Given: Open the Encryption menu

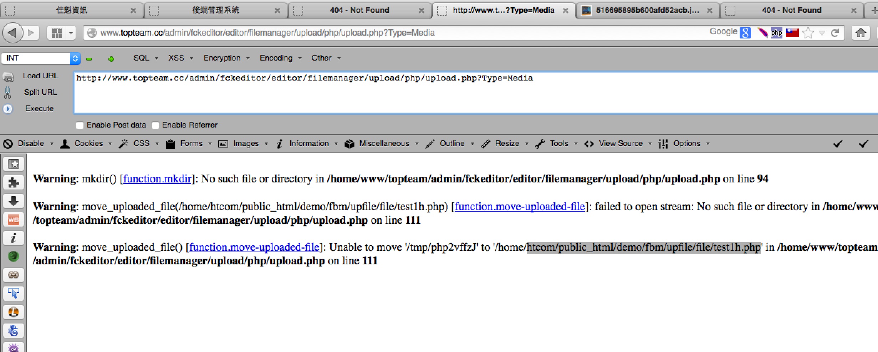Looking at the screenshot, I should tap(226, 58).
